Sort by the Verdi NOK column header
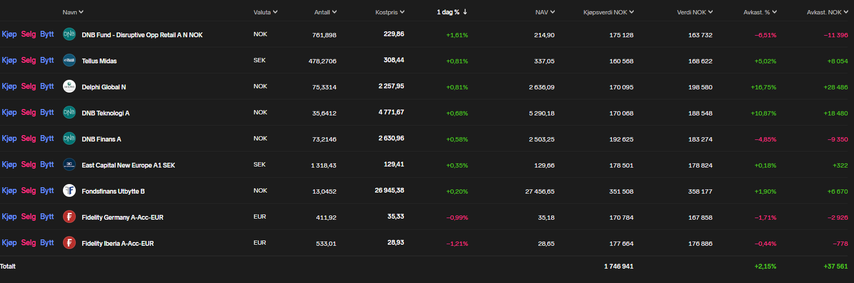 695,12
